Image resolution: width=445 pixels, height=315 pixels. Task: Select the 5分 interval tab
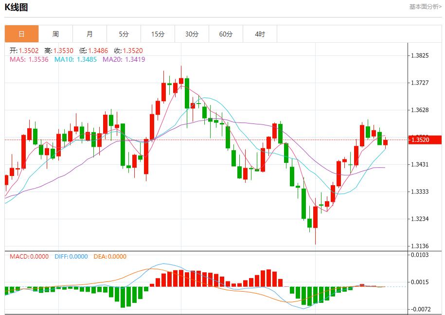[123, 34]
